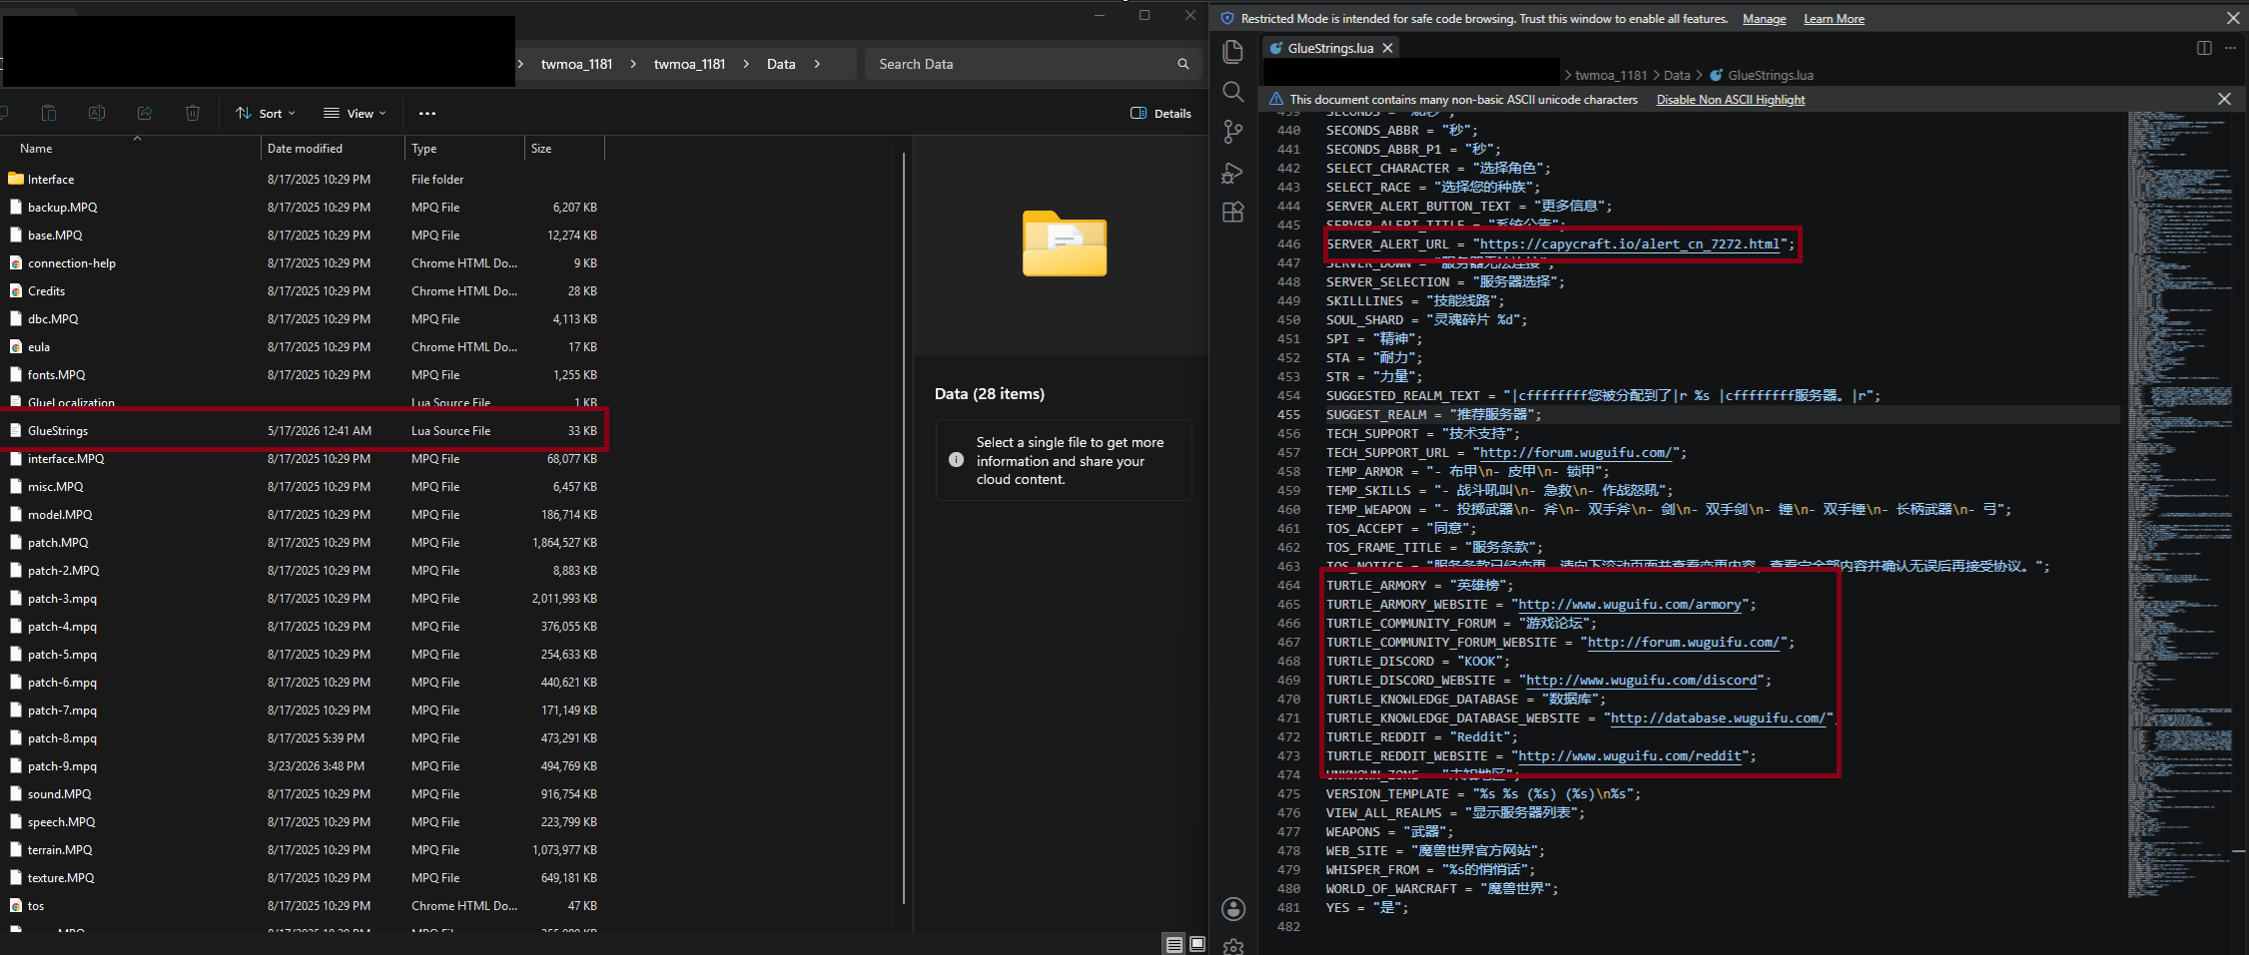
Task: Open the Sort dropdown in File Explorer
Action: tap(266, 113)
